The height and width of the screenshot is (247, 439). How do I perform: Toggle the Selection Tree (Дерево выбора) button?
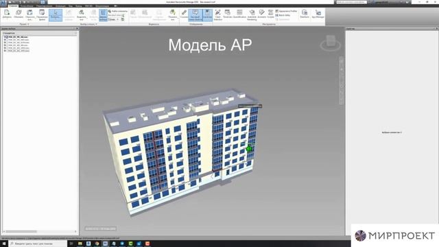point(103,15)
